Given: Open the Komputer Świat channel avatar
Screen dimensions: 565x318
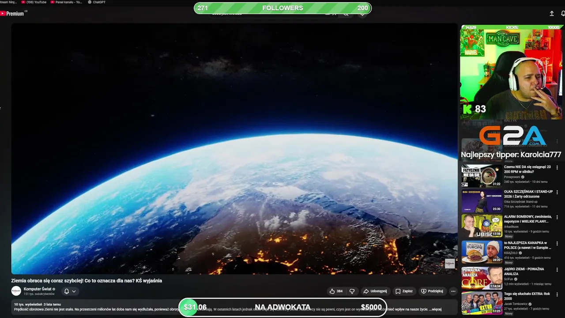Looking at the screenshot, I should pos(16,291).
